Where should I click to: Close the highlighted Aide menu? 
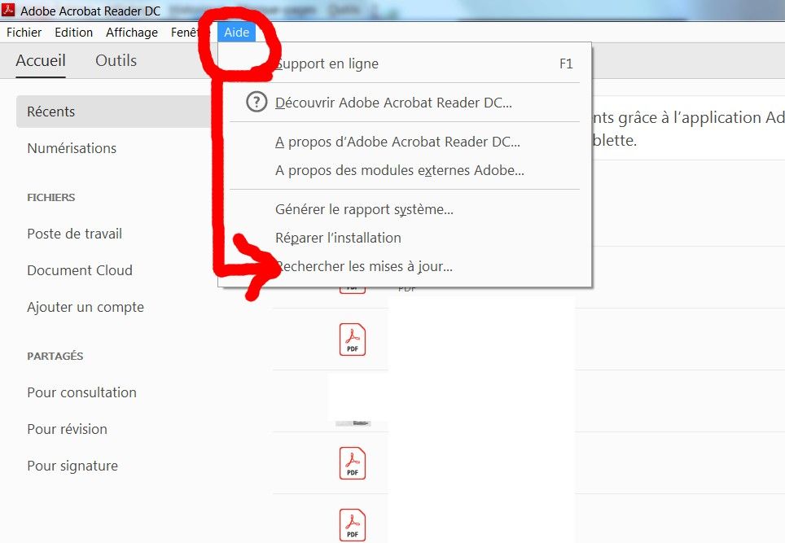coord(236,33)
